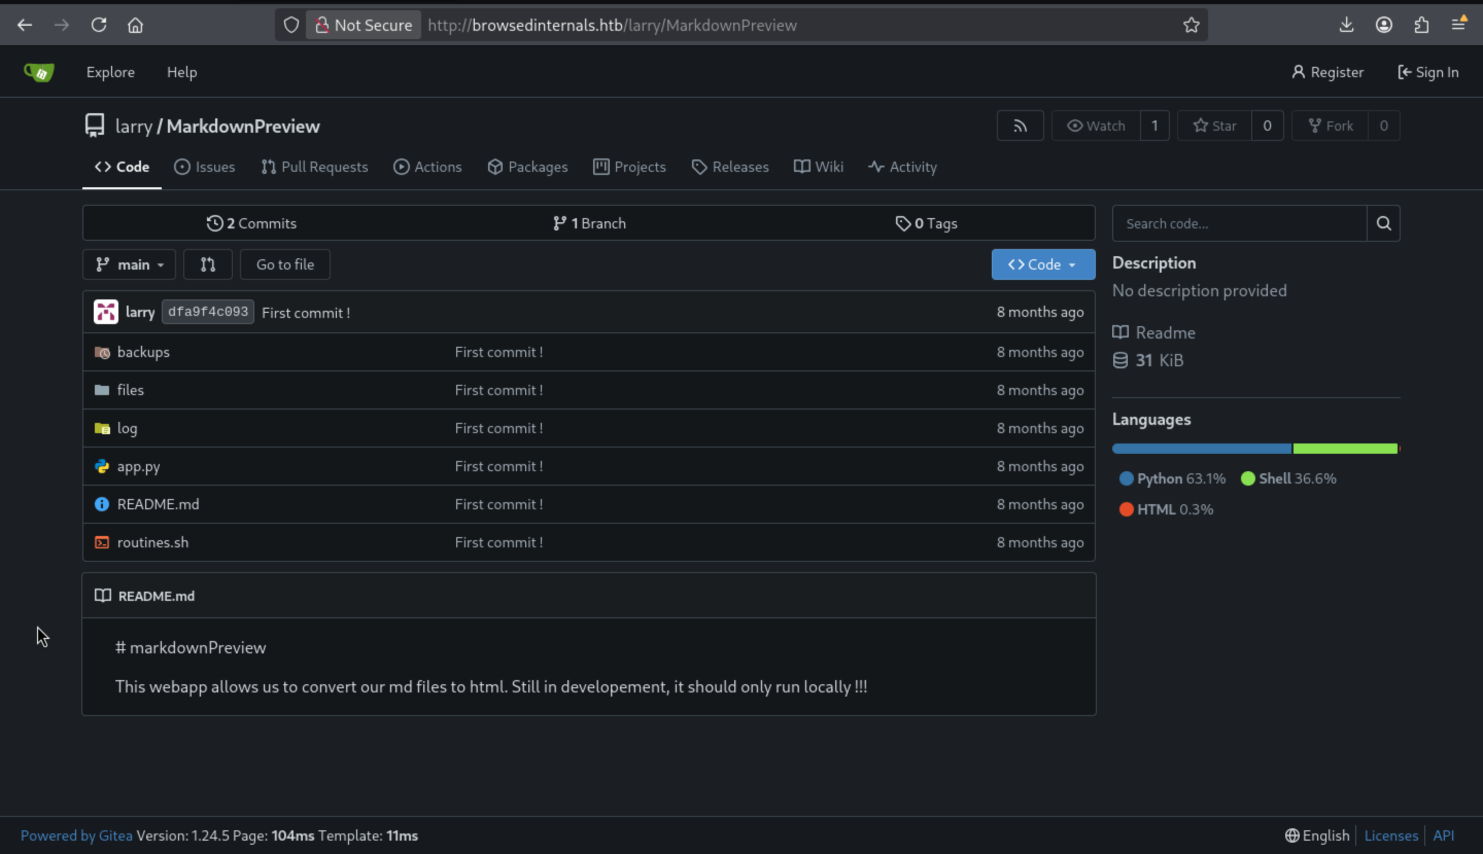
Task: Expand the blue Code clone dropdown
Action: (1043, 264)
